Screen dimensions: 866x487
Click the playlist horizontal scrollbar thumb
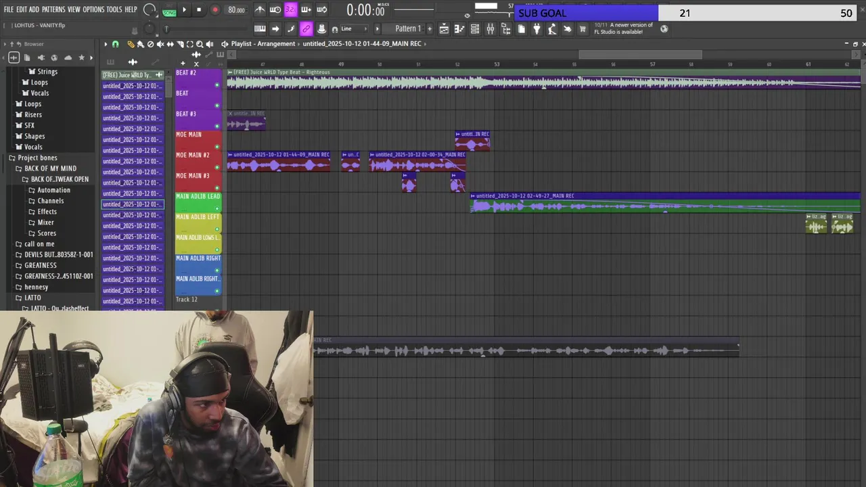click(x=641, y=54)
